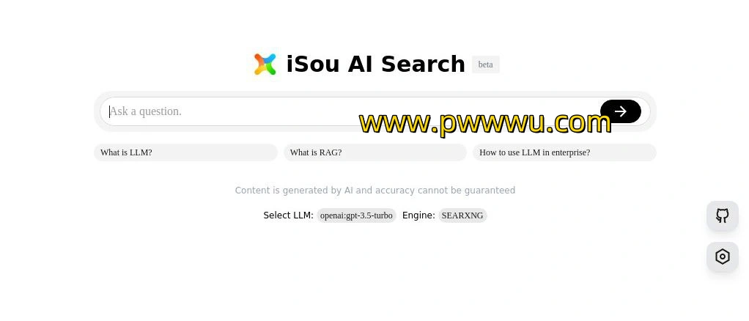749x321 pixels.
Task: Click the blank area beneath the settings button
Action: pyautogui.click(x=723, y=296)
